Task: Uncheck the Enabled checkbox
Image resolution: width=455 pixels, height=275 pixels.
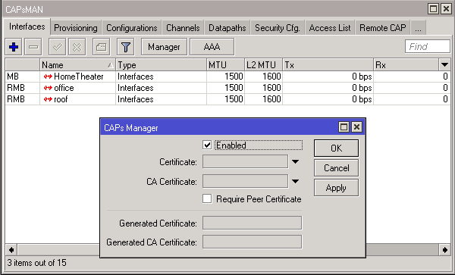Action: pos(207,145)
